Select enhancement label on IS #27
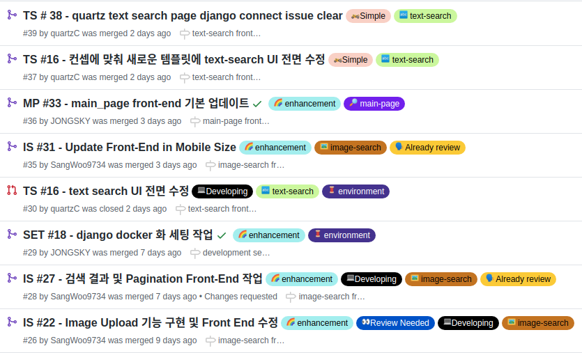 [302, 279]
